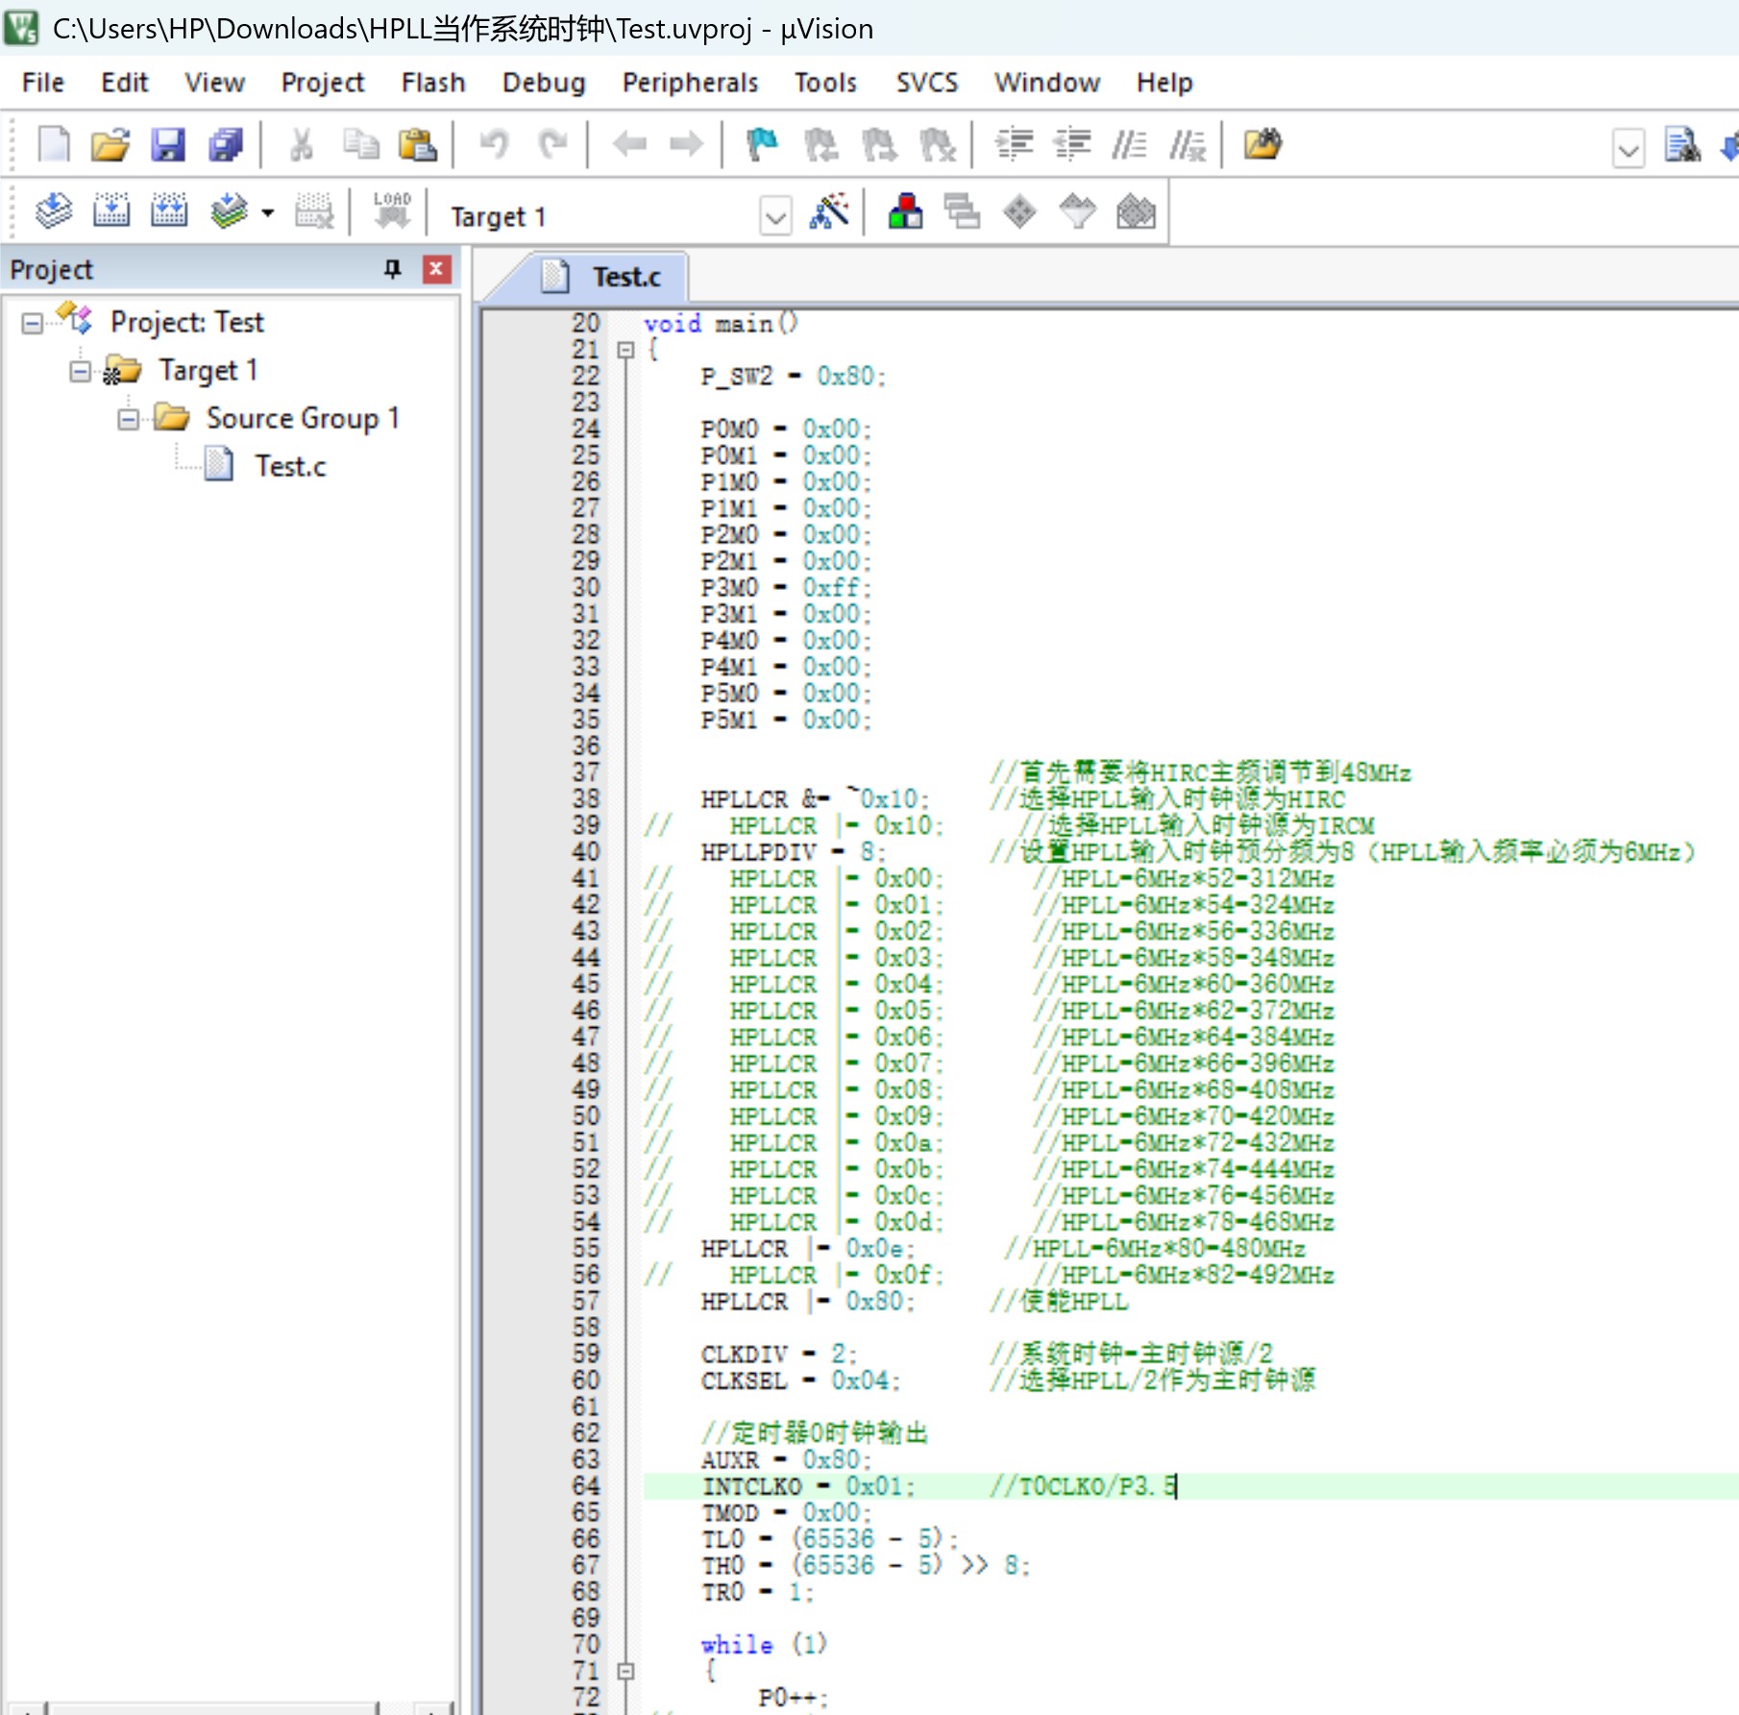Toggle the Project panel pin

(x=392, y=269)
